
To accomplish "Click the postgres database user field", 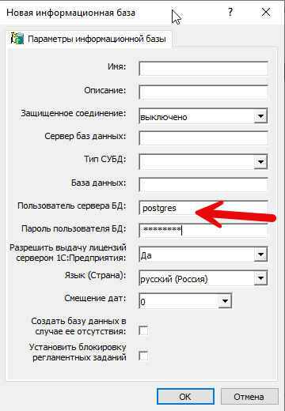I will (203, 208).
